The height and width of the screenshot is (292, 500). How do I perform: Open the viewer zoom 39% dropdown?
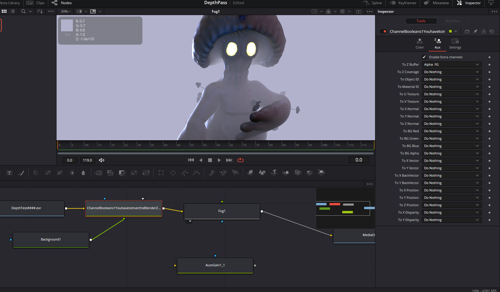pos(66,12)
